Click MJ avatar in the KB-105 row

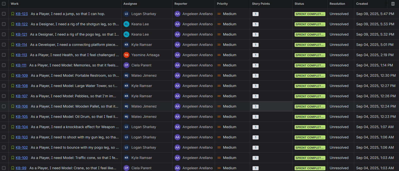pyautogui.click(x=126, y=117)
